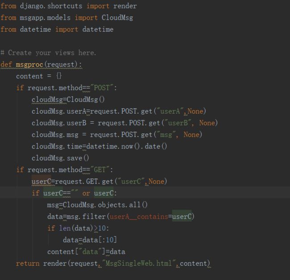Viewport: 290px width, 280px height.
Task: Click the 'data=data[:10]' line
Action: click(90, 240)
